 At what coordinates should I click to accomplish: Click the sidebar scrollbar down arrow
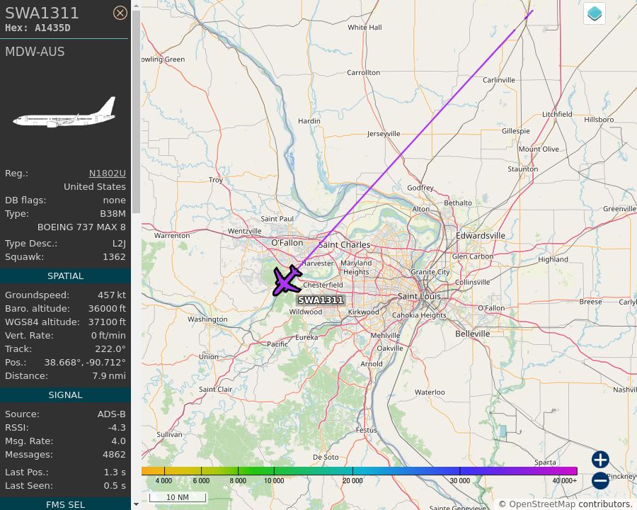click(x=136, y=504)
